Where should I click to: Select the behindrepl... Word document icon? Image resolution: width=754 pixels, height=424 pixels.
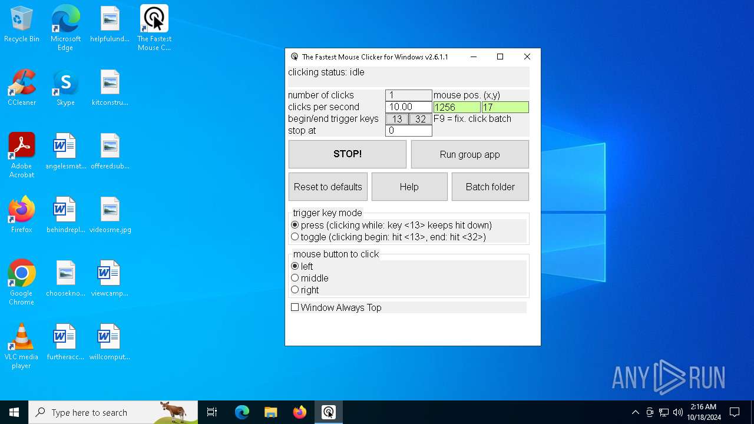tap(65, 215)
